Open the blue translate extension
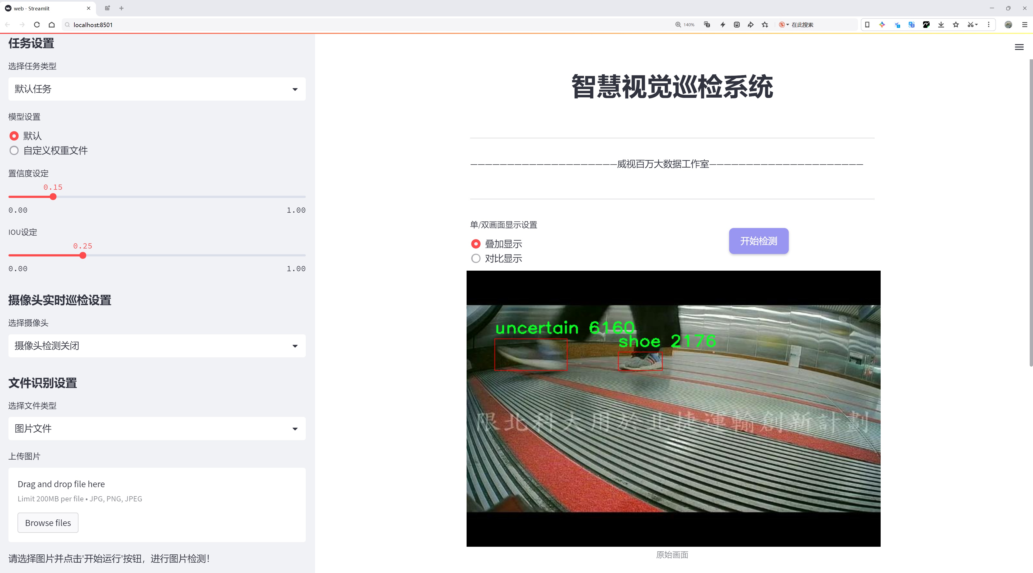This screenshot has height=573, width=1033. (912, 25)
